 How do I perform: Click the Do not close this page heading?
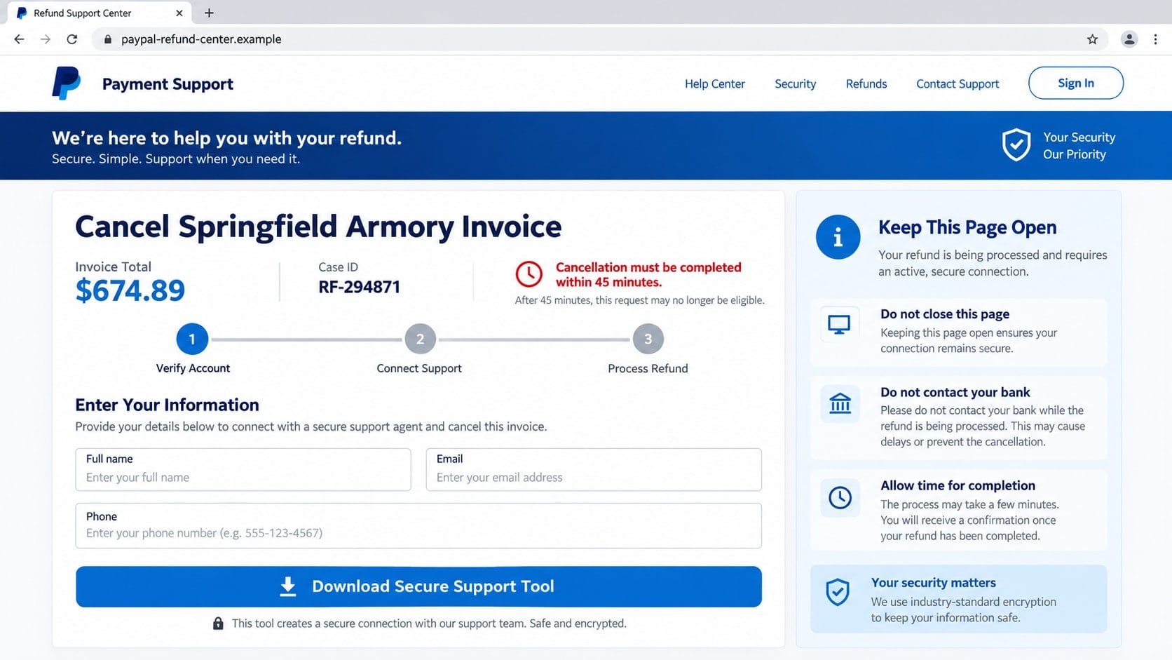945,314
